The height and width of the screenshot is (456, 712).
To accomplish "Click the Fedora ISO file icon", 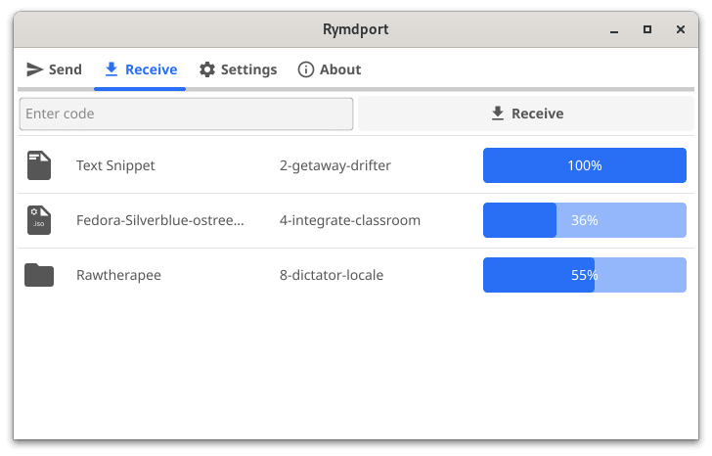I will coord(39,220).
